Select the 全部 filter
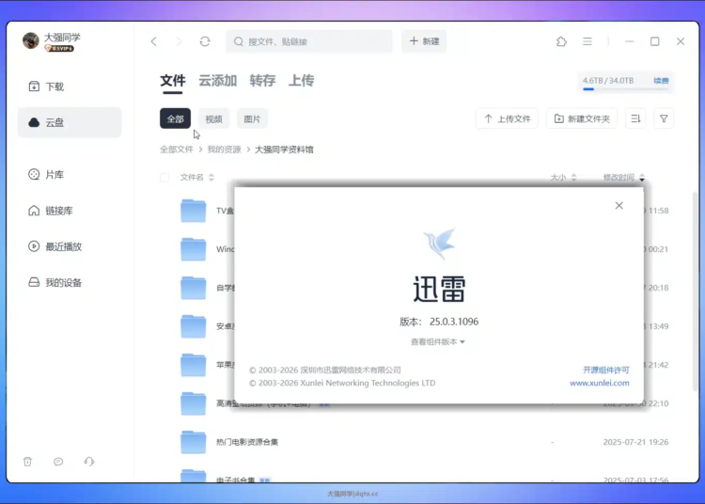Image resolution: width=705 pixels, height=504 pixels. (176, 118)
